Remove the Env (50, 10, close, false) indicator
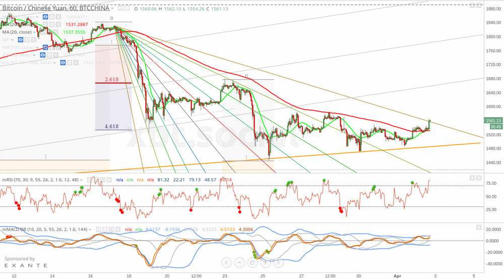The width and height of the screenshot is (504, 279). 76,63
